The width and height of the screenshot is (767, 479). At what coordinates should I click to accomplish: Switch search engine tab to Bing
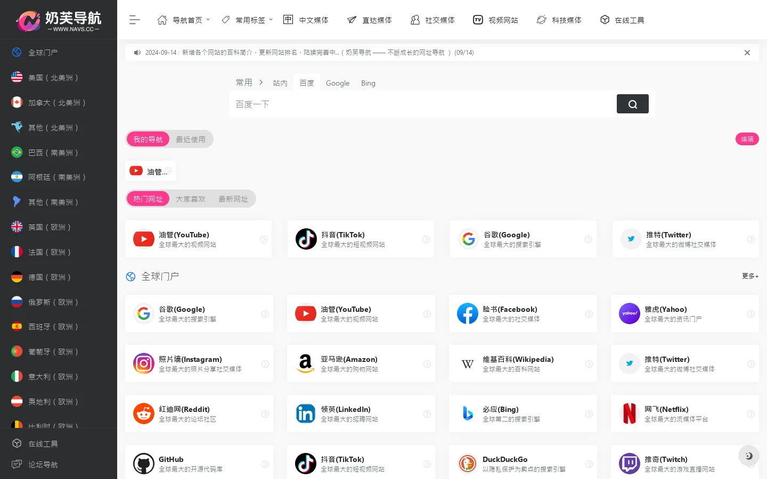[x=368, y=83]
